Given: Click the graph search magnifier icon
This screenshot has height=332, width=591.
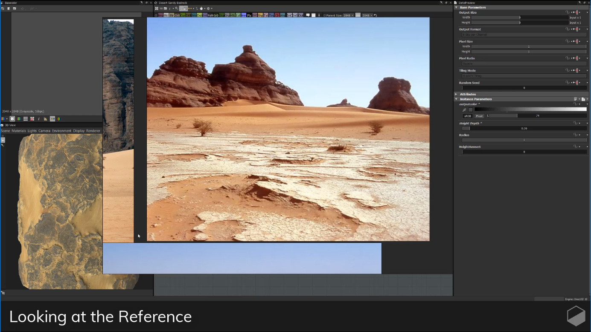Looking at the screenshot, I should [x=177, y=9].
